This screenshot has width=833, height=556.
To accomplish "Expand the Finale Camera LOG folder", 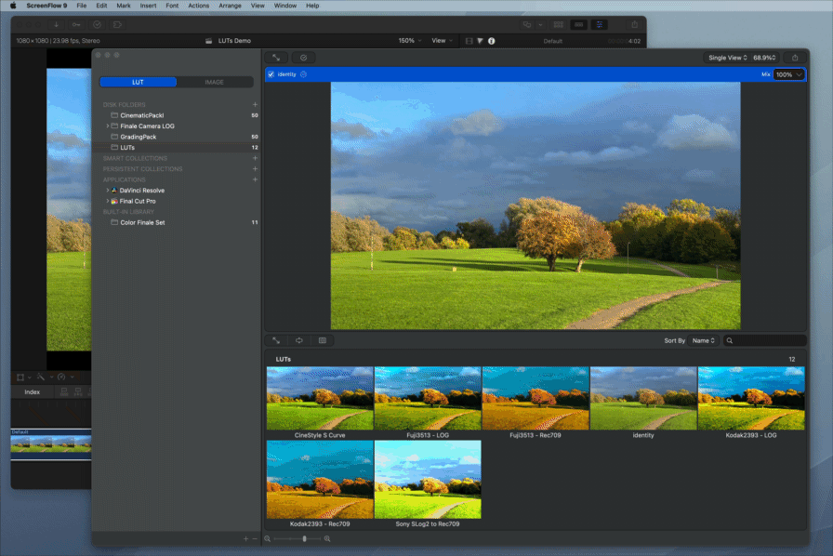I will click(x=107, y=126).
